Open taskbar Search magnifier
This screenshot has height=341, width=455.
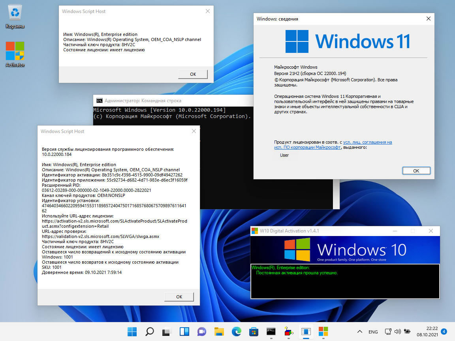coord(149,332)
